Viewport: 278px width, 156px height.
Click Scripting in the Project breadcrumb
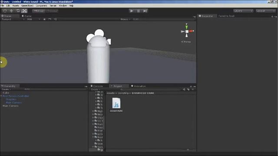pyautogui.click(x=123, y=93)
